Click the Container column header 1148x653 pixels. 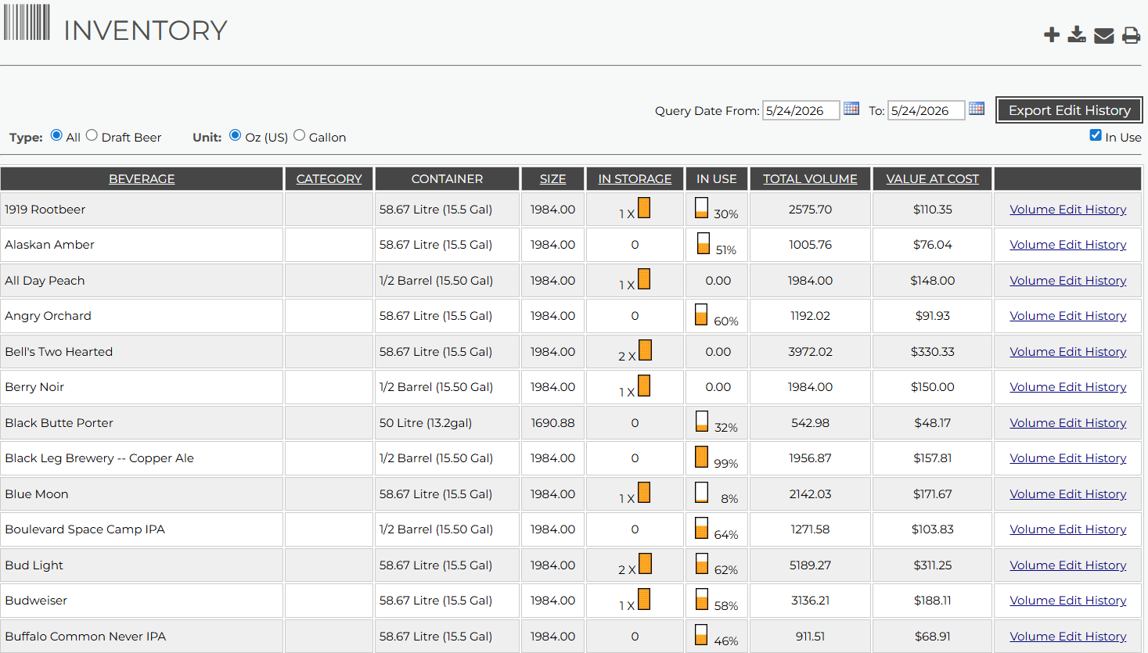(447, 179)
